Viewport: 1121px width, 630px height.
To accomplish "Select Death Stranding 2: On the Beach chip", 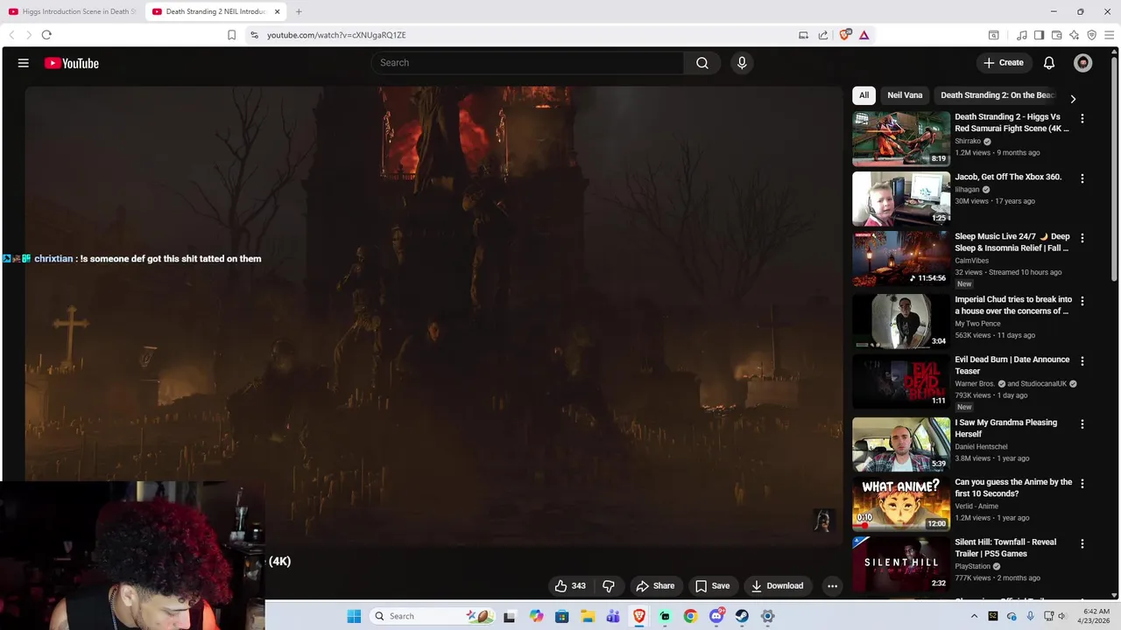I will (x=998, y=95).
